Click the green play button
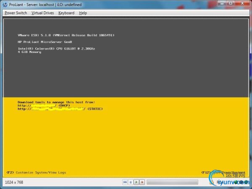 [x=136, y=182]
